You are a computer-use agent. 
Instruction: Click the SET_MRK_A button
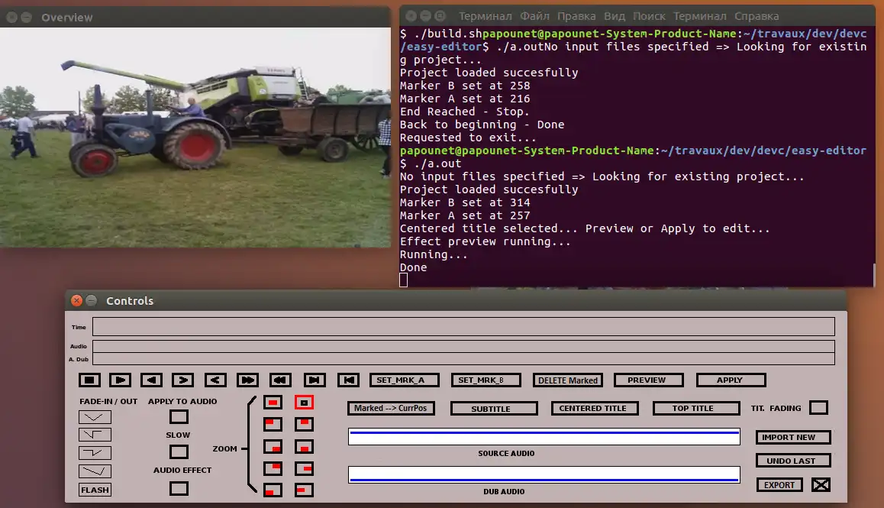click(405, 380)
